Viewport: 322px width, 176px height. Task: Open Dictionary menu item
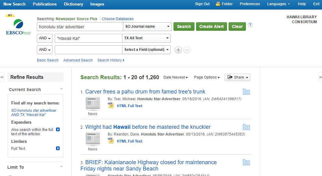(x=74, y=4)
